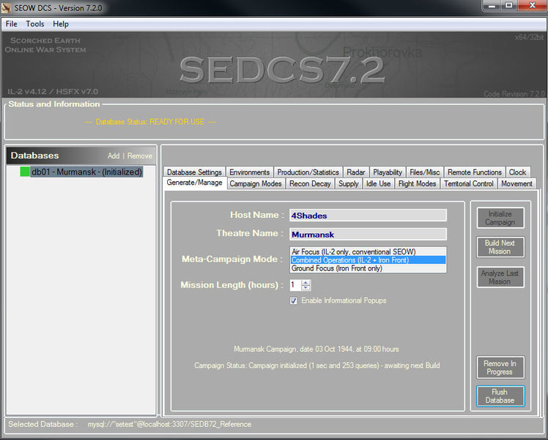Switch to the Database Settings tab
Image resolution: width=548 pixels, height=440 pixels.
194,172
